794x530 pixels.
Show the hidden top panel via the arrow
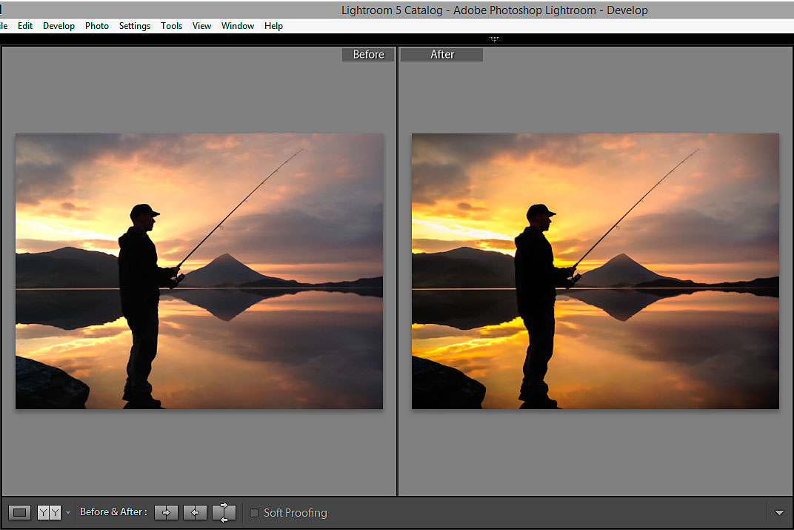click(494, 39)
